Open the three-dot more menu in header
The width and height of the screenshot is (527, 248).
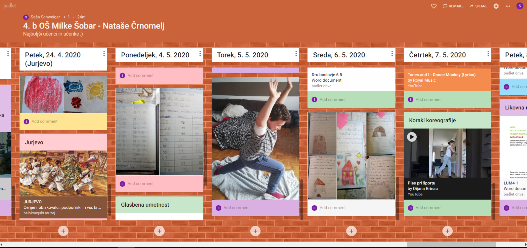(508, 6)
